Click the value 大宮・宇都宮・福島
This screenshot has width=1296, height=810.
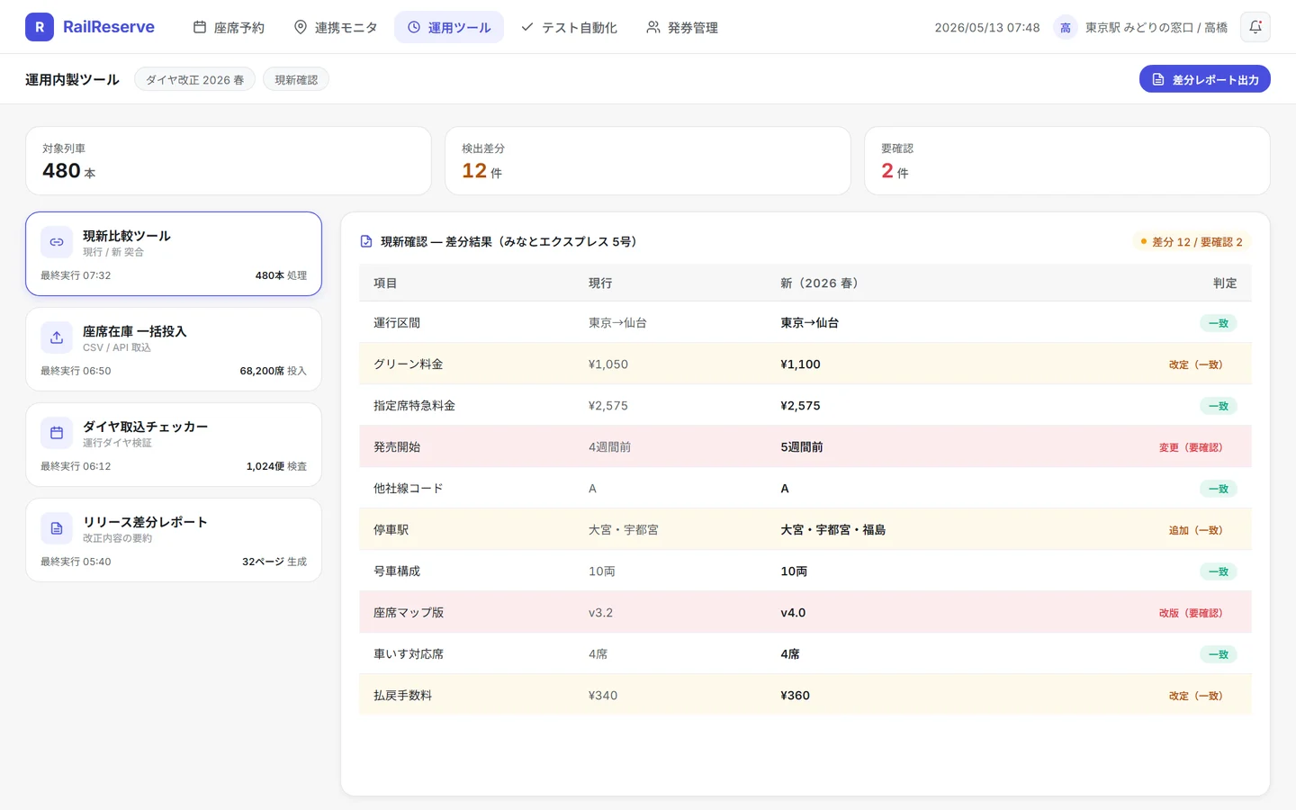click(x=833, y=530)
